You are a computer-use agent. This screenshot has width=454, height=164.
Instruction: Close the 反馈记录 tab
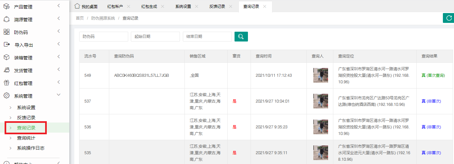coord(231,7)
